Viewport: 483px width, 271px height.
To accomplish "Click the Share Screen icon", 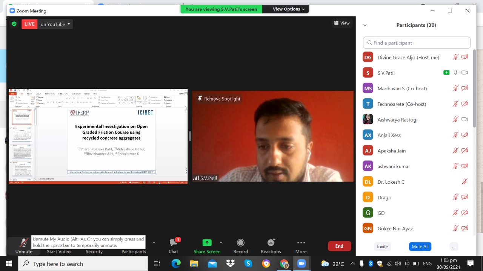I will point(207,242).
